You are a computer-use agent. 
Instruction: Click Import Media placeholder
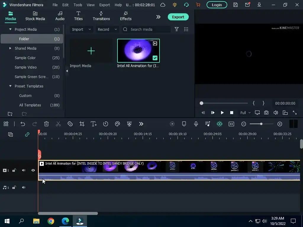(x=91, y=51)
